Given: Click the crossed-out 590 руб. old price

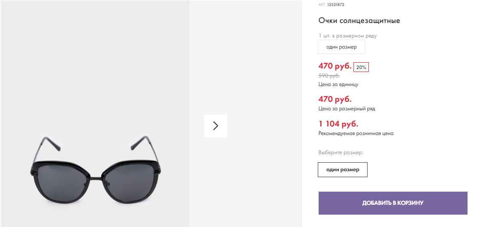Looking at the screenshot, I should (329, 76).
